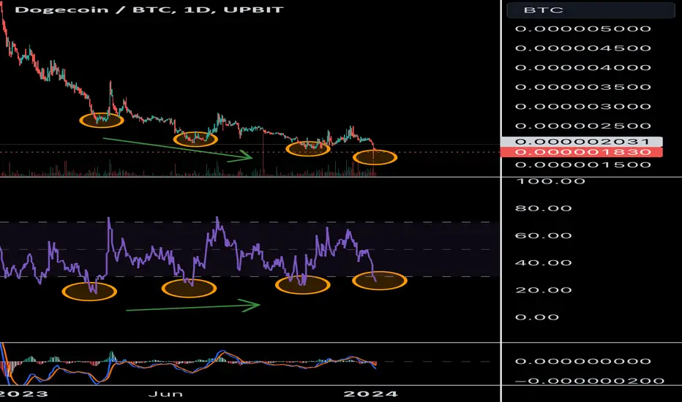
Task: Click the 0.00 RSI scale label
Action: coord(537,317)
